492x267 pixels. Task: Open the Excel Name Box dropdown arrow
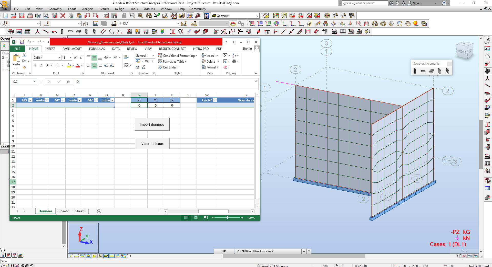click(x=34, y=82)
